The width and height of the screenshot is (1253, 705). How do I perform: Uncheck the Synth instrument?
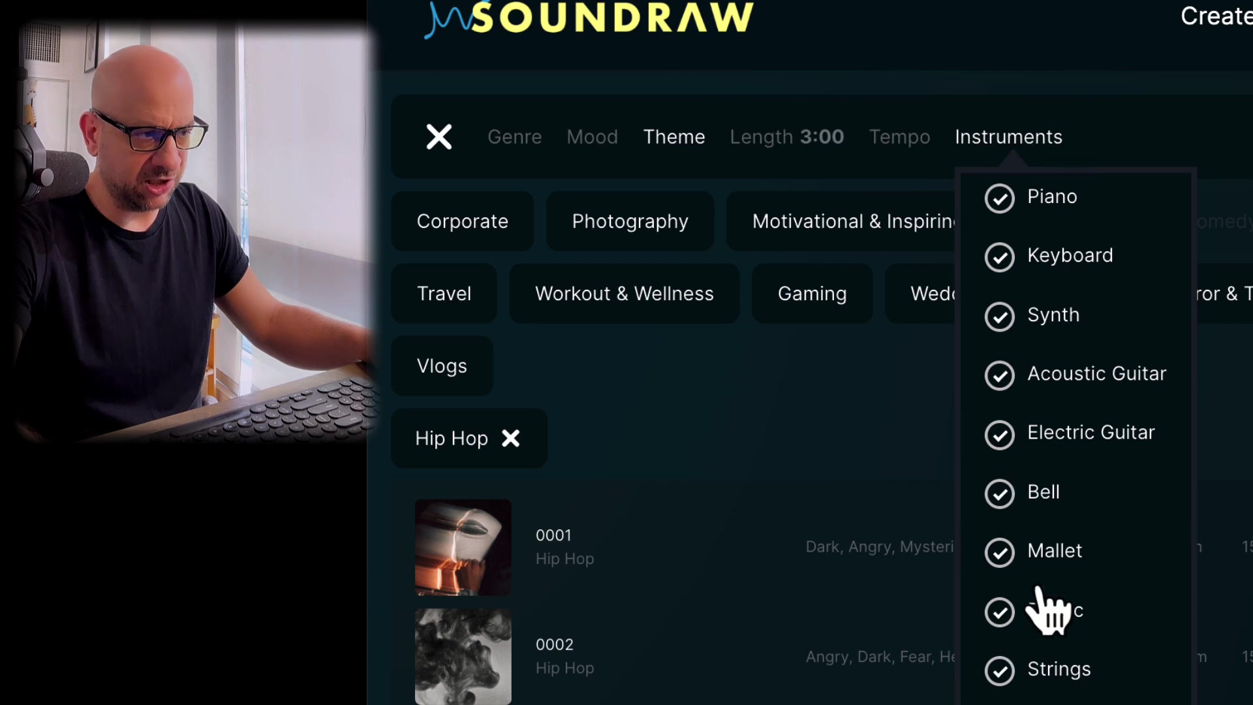tap(999, 317)
